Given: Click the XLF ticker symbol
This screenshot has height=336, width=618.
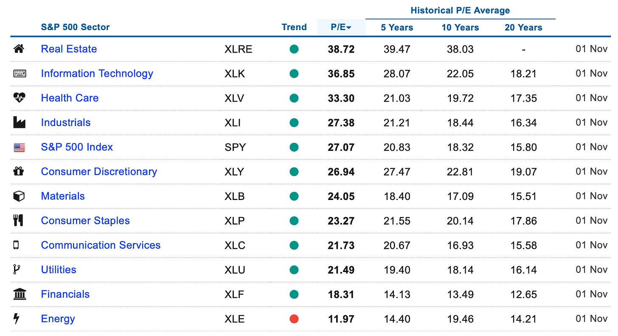Looking at the screenshot, I should (x=234, y=294).
